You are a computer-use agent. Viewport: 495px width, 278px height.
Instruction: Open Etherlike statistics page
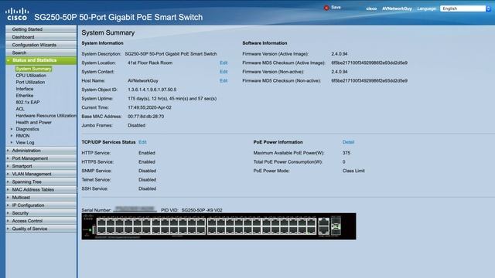tap(25, 96)
